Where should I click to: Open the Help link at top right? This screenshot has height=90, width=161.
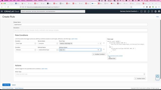pyautogui.click(x=157, y=17)
